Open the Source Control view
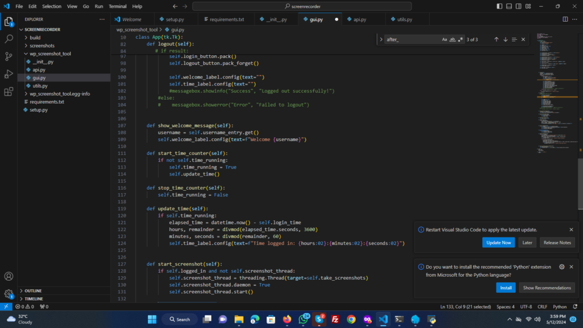The width and height of the screenshot is (583, 328). point(9,56)
